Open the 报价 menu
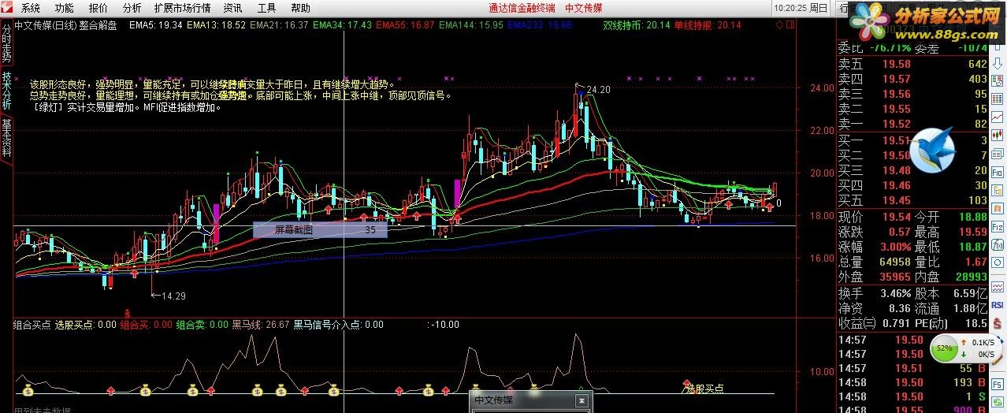 [98, 8]
